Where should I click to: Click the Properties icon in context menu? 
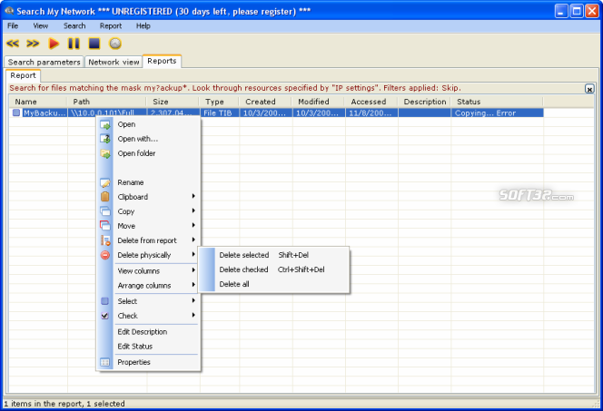pos(104,362)
